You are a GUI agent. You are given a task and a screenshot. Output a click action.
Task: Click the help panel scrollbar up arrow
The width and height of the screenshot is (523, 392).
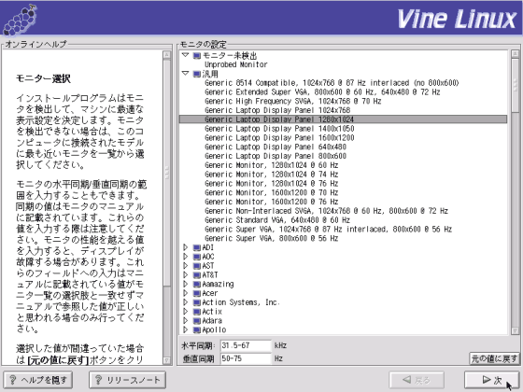coord(167,55)
